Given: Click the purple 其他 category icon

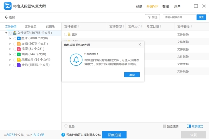Looking at the screenshot, I should click(19, 65).
